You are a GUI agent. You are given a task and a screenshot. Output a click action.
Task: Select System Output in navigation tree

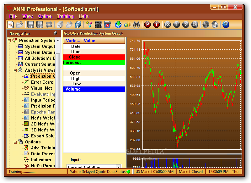40,46
